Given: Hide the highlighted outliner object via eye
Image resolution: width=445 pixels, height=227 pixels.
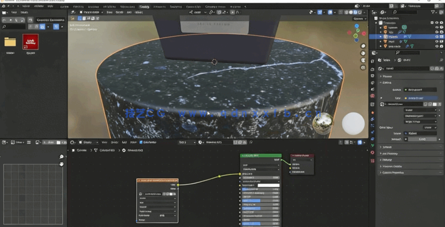Looking at the screenshot, I should coord(437,36).
